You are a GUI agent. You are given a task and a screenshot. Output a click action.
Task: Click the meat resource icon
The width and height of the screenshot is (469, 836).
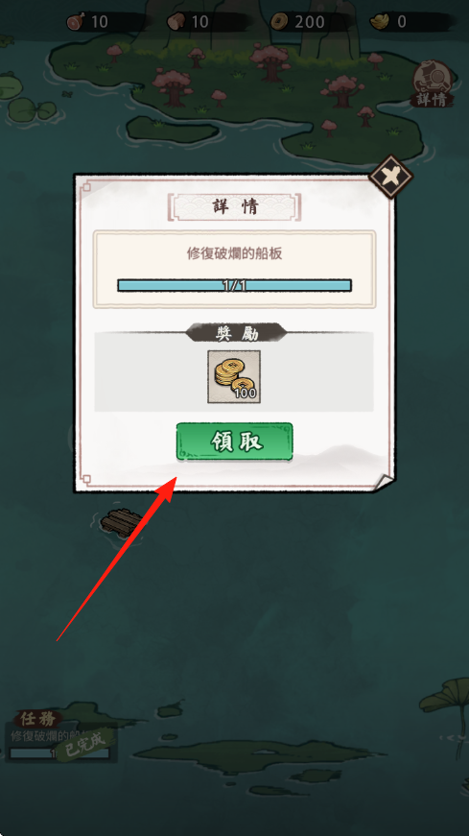(x=75, y=22)
